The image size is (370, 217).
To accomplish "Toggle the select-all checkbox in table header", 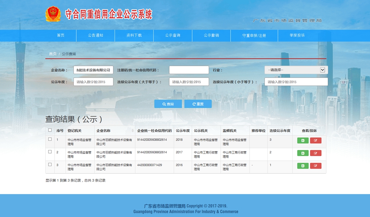I will point(50,131).
